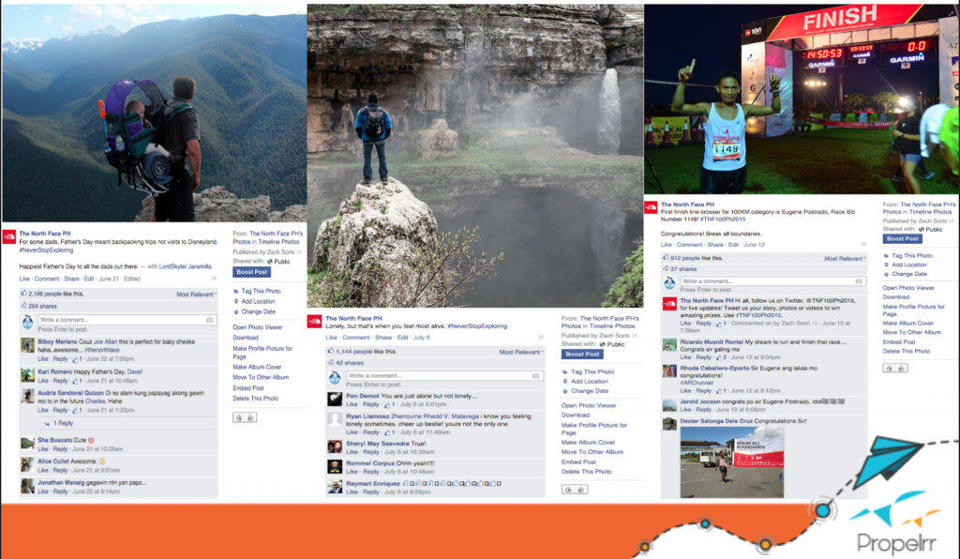Open Most Relevant dropdown on July 6 post
Screen dimensions: 960x559
(x=521, y=352)
